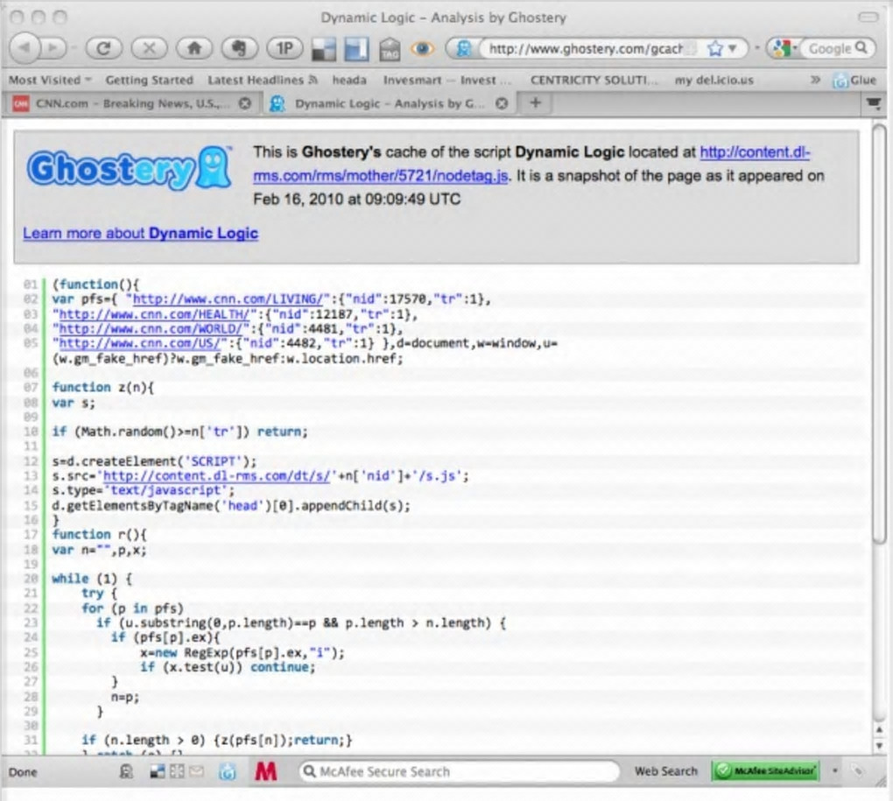Show more bookmarks with the chevron overflow
893x801 pixels.
[x=816, y=80]
